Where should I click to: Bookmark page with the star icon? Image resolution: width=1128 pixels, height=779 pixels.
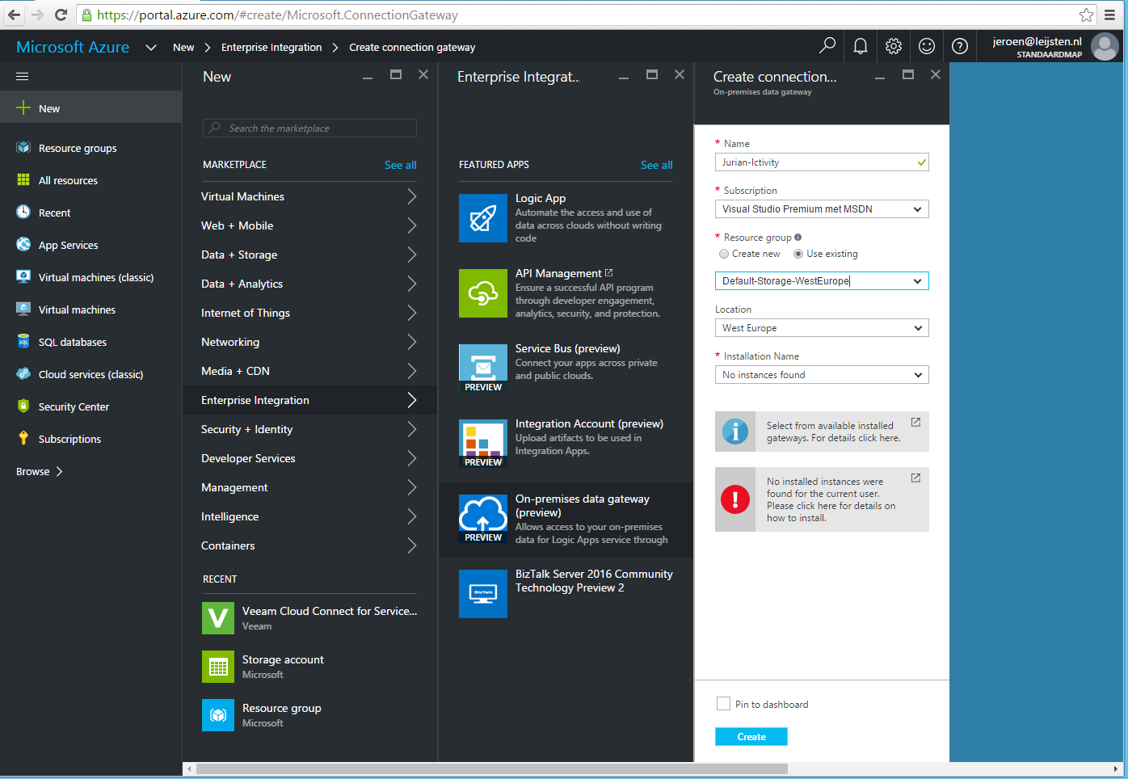[x=1087, y=15]
